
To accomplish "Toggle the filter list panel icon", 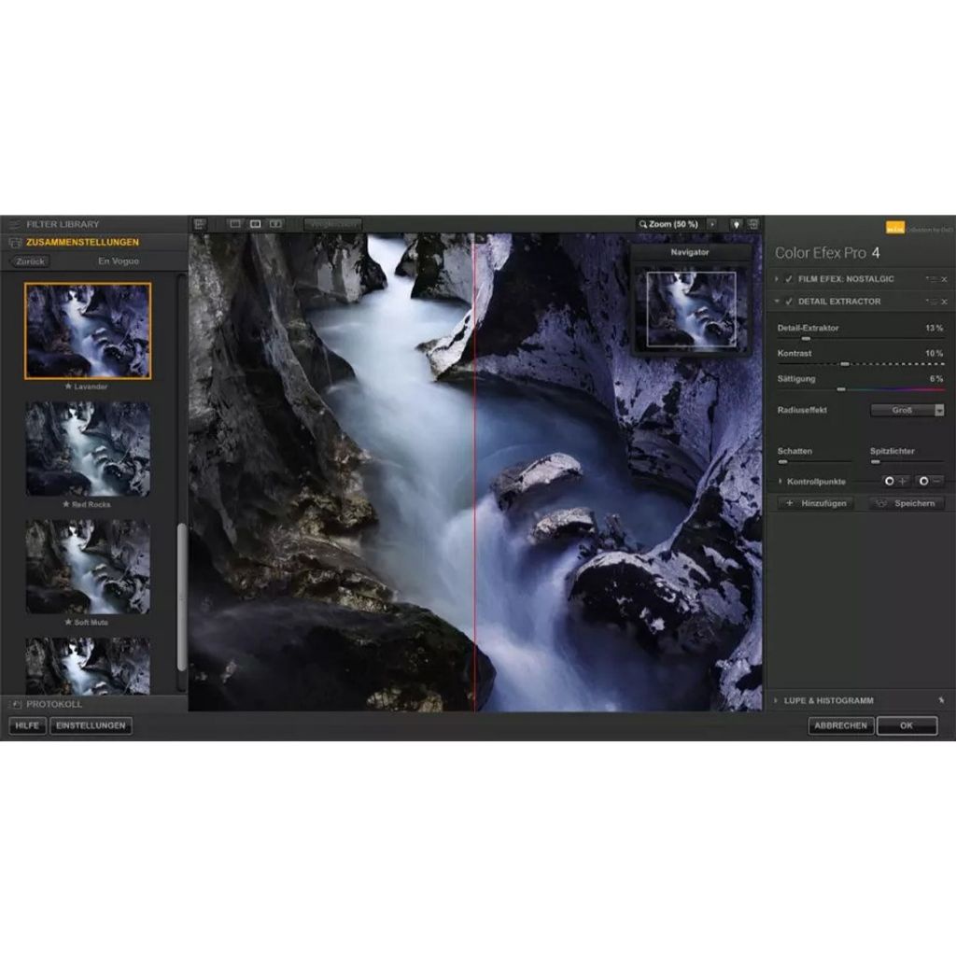I will click(x=200, y=224).
